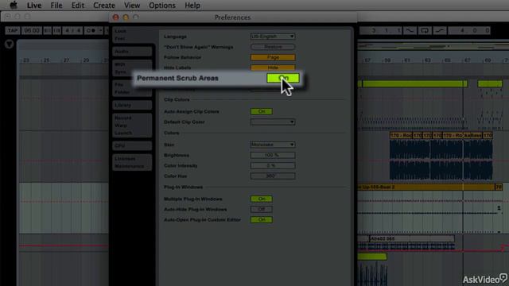Screen dimensions: 509x286
Task: Select the MIDI Sync preferences tab
Action: pyautogui.click(x=133, y=68)
